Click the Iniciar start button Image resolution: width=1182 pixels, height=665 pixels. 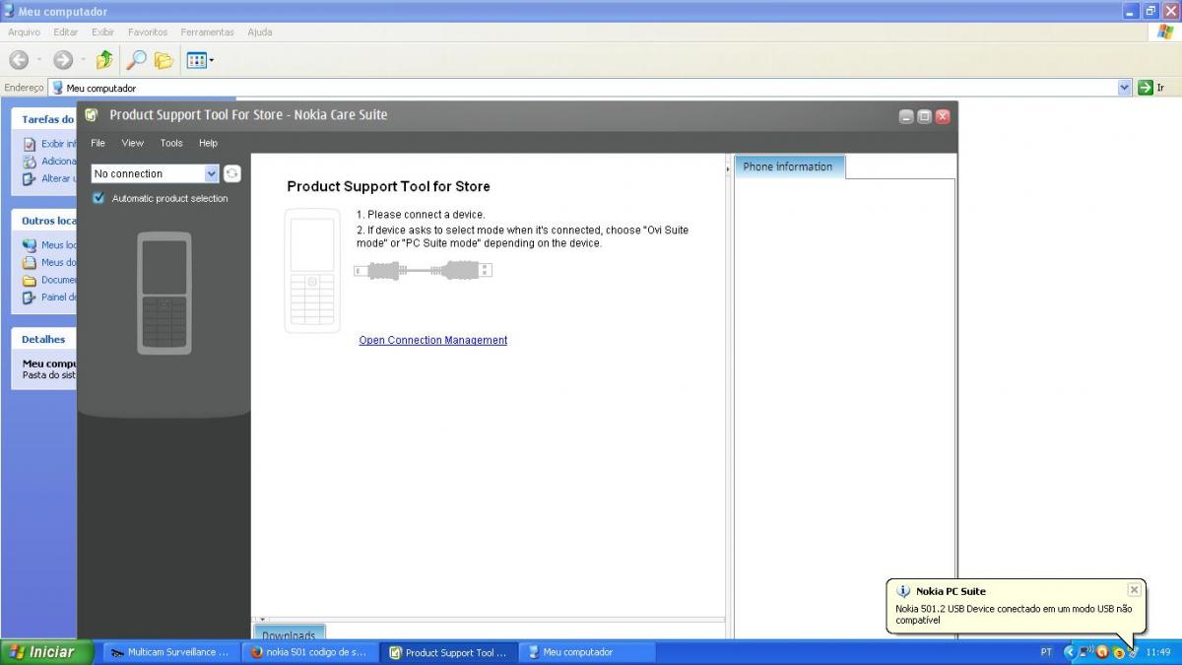pyautogui.click(x=47, y=652)
